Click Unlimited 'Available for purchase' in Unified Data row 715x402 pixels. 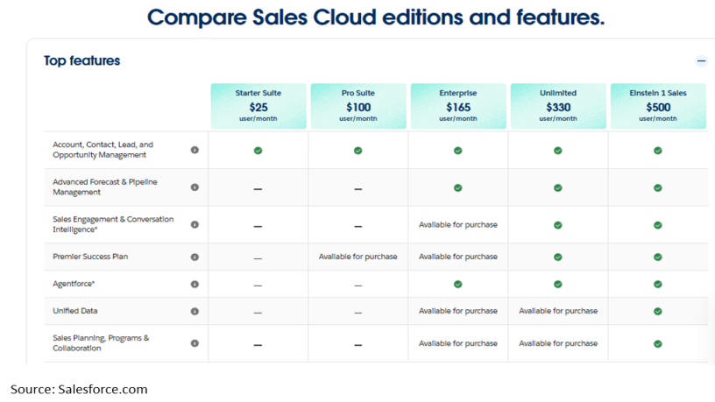click(x=558, y=311)
